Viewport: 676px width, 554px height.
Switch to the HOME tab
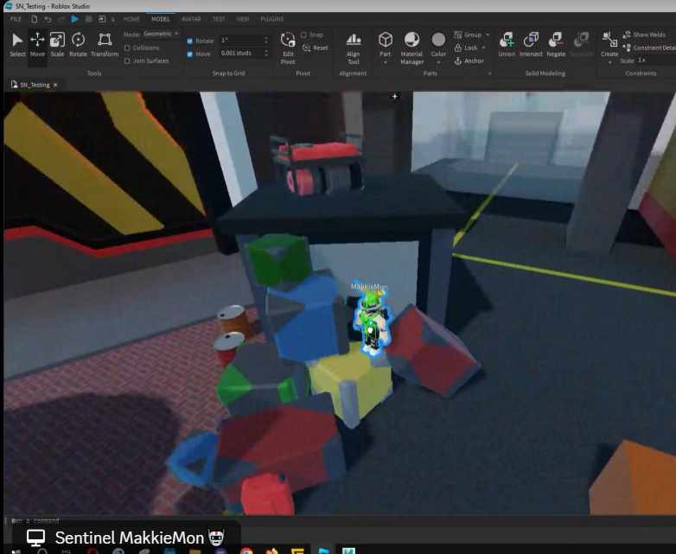[x=131, y=19]
